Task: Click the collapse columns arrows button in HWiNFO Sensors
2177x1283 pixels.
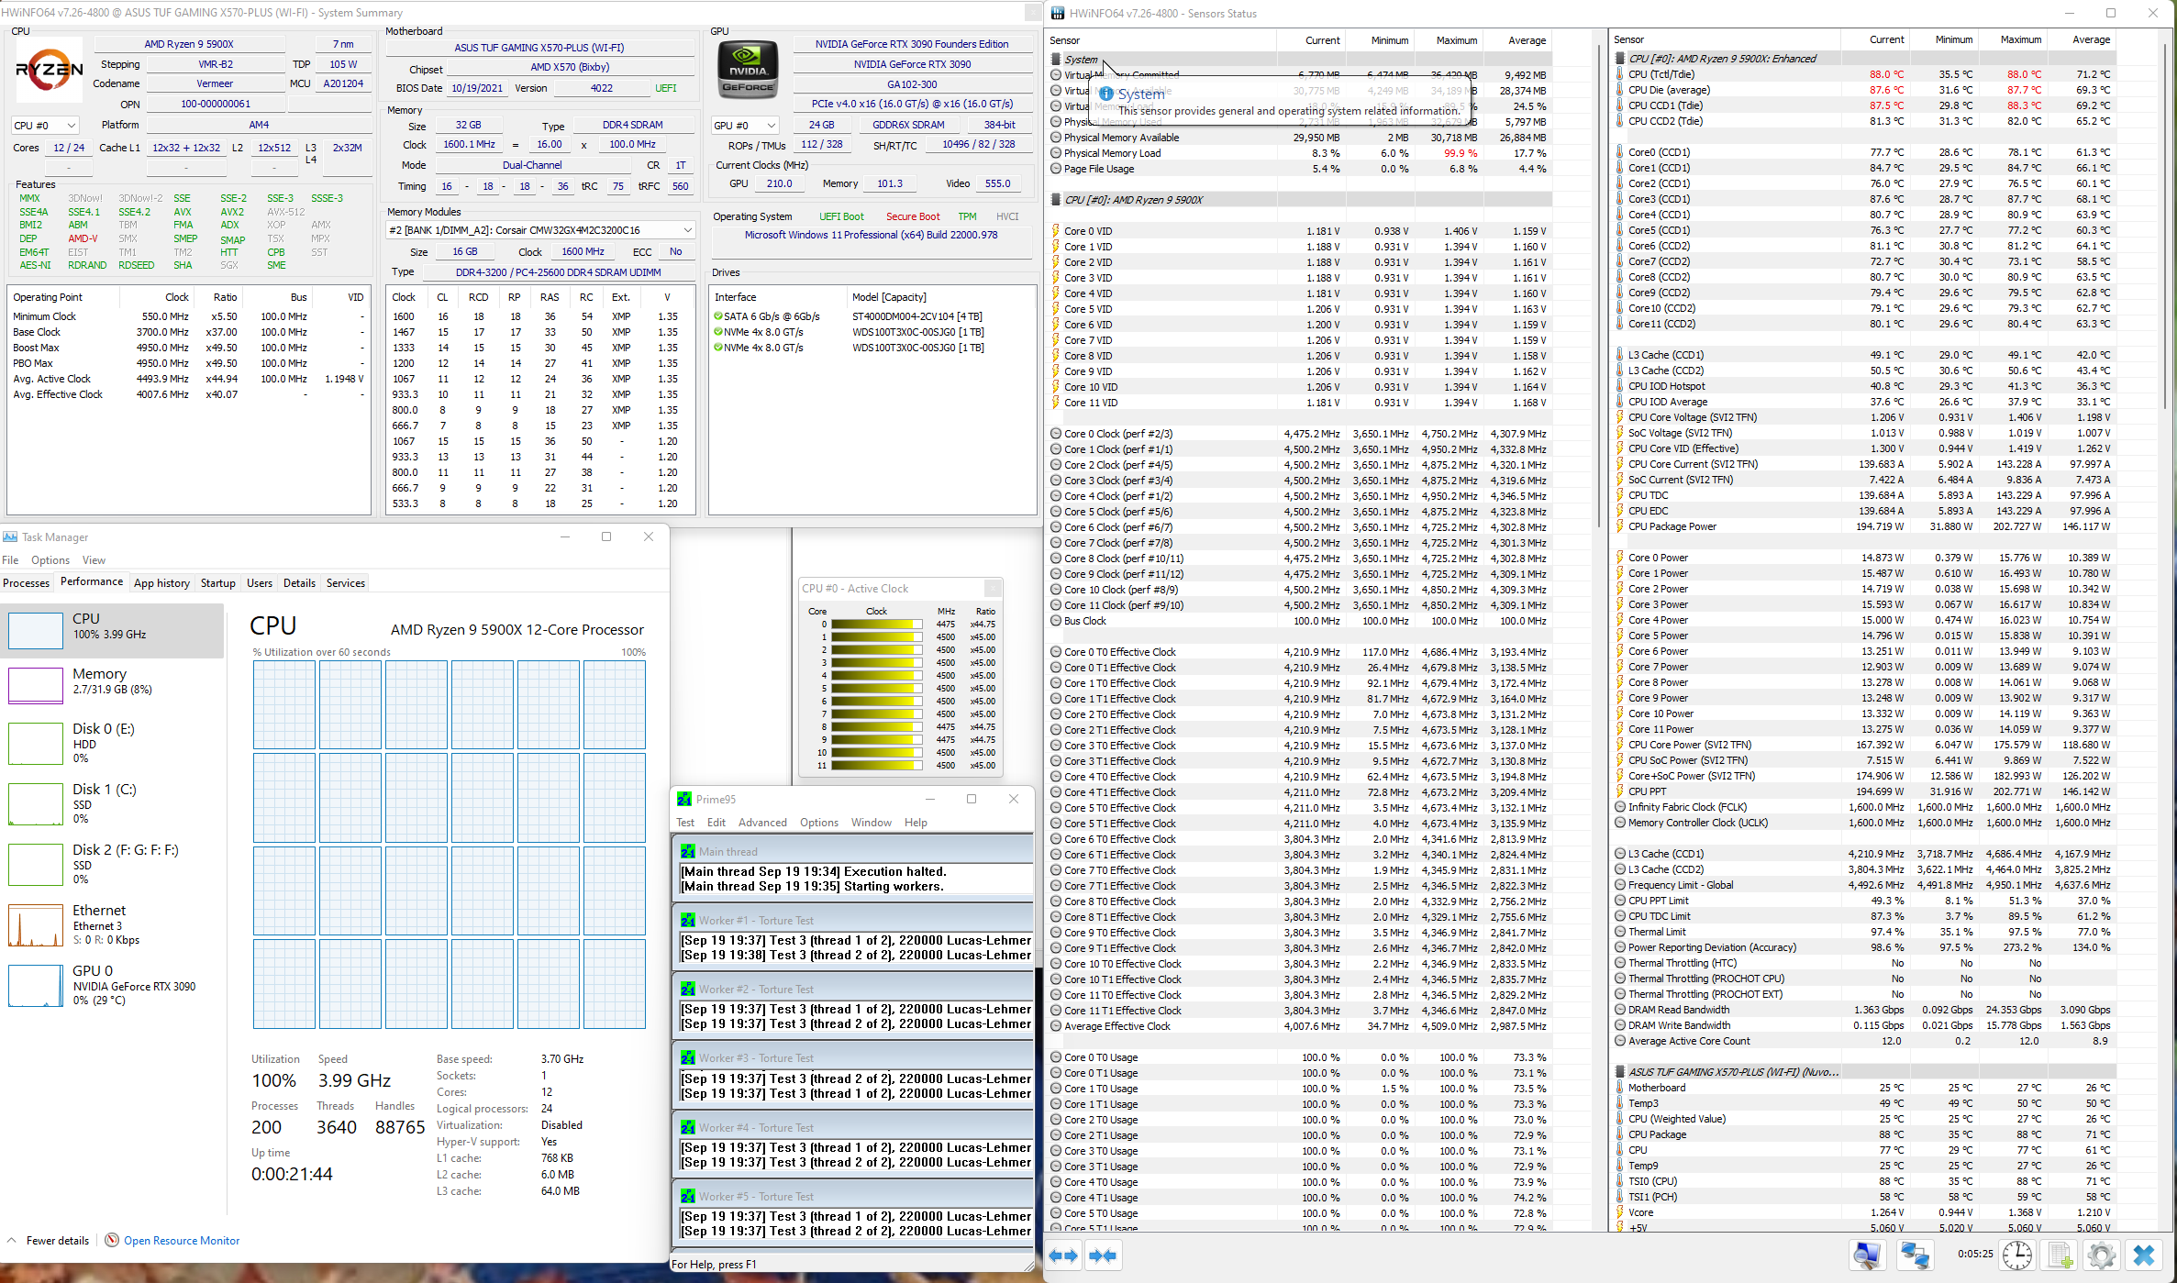Action: [1104, 1255]
